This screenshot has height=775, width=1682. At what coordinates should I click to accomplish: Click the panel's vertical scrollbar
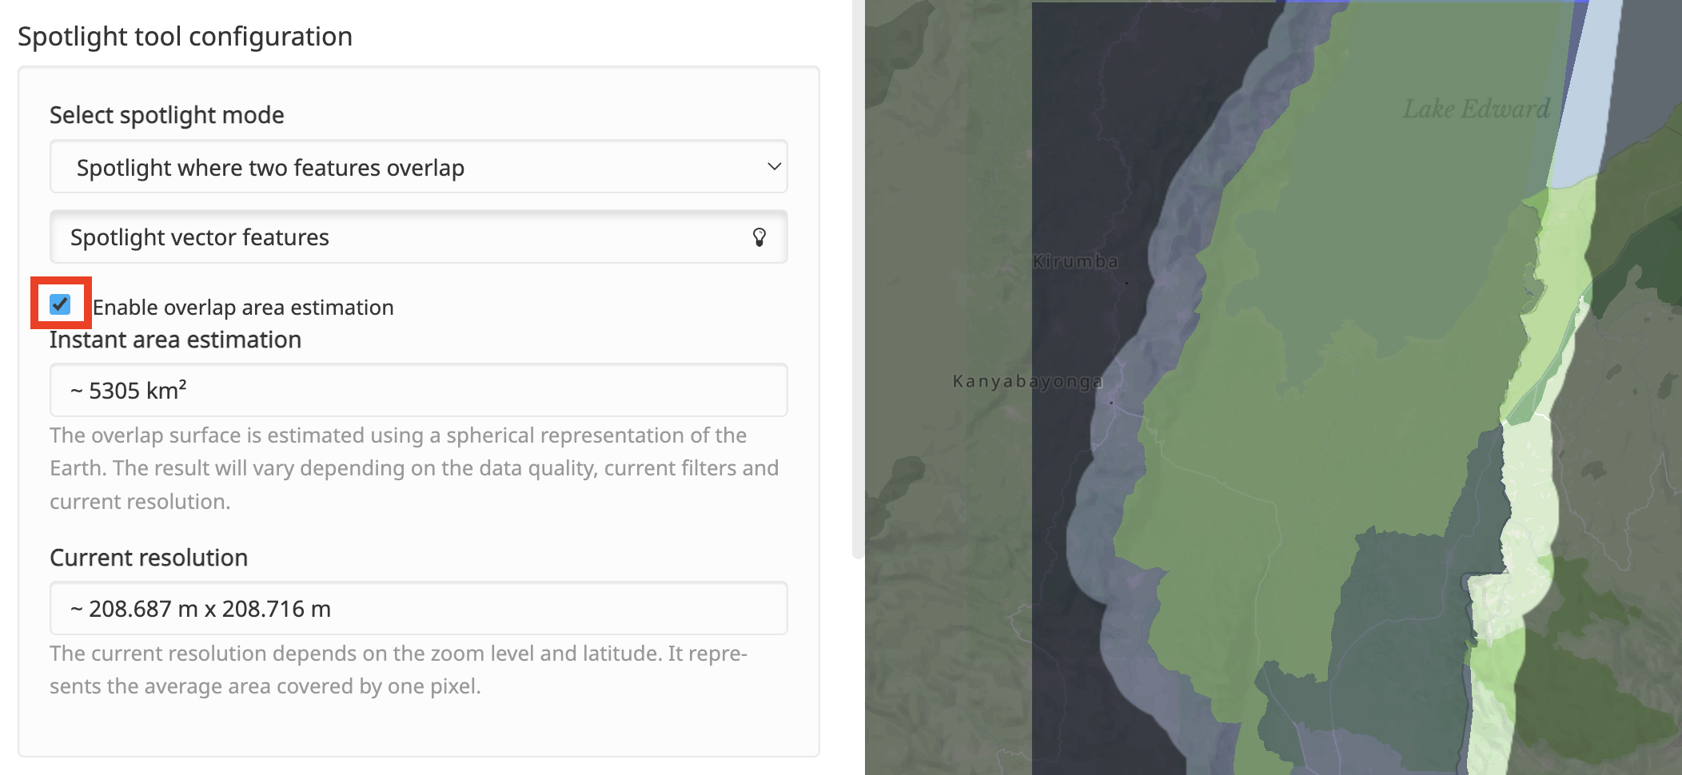pos(858,280)
